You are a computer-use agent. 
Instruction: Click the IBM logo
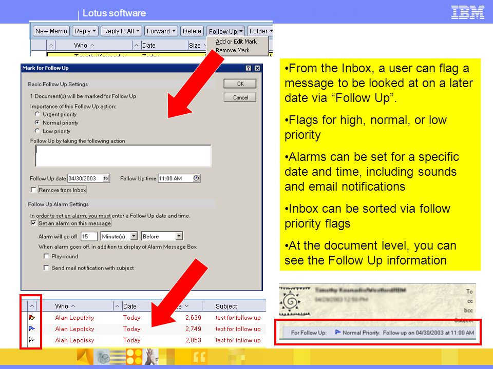coord(467,12)
